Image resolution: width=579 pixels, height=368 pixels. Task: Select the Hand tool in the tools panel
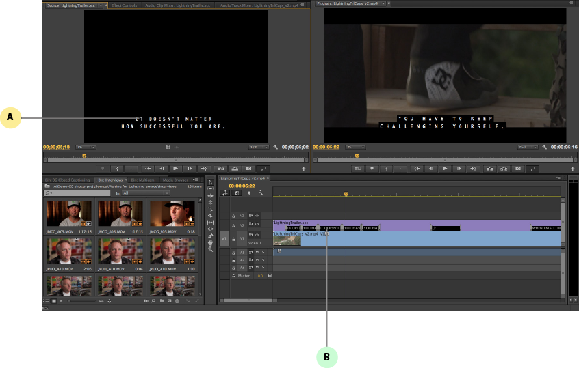click(x=211, y=242)
